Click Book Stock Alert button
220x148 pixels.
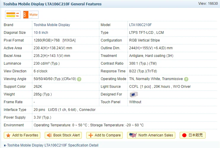(63, 135)
